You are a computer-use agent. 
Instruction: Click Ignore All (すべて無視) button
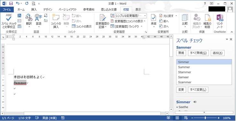click(198, 53)
